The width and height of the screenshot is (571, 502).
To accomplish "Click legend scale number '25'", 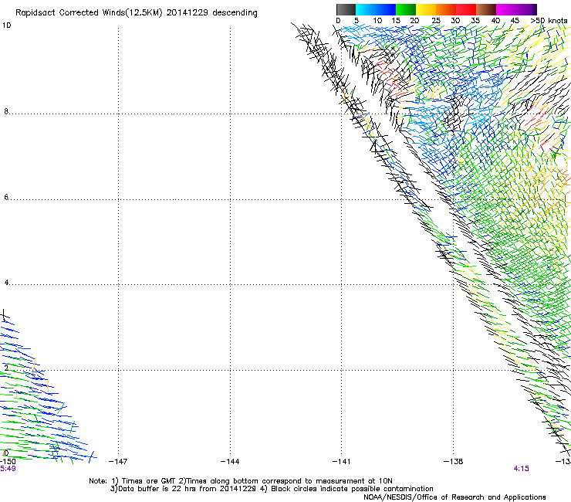I will pyautogui.click(x=436, y=21).
